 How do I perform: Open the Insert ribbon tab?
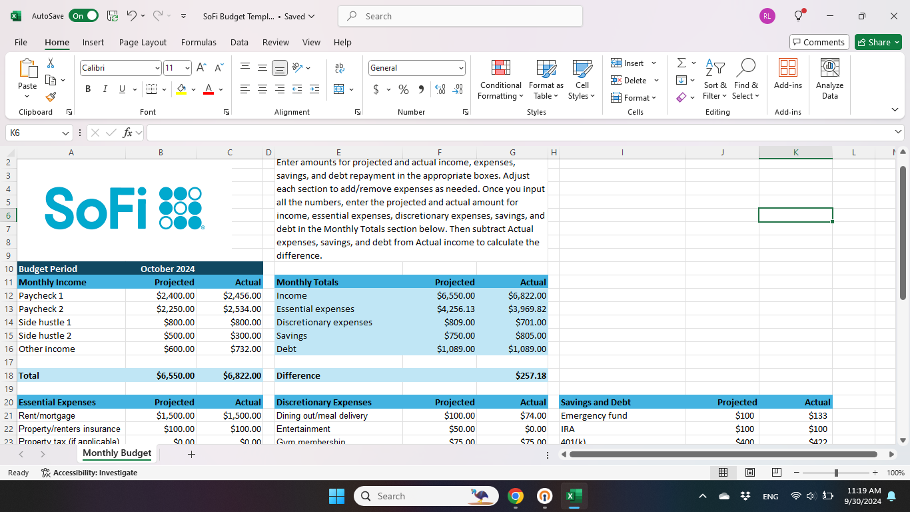93,42
